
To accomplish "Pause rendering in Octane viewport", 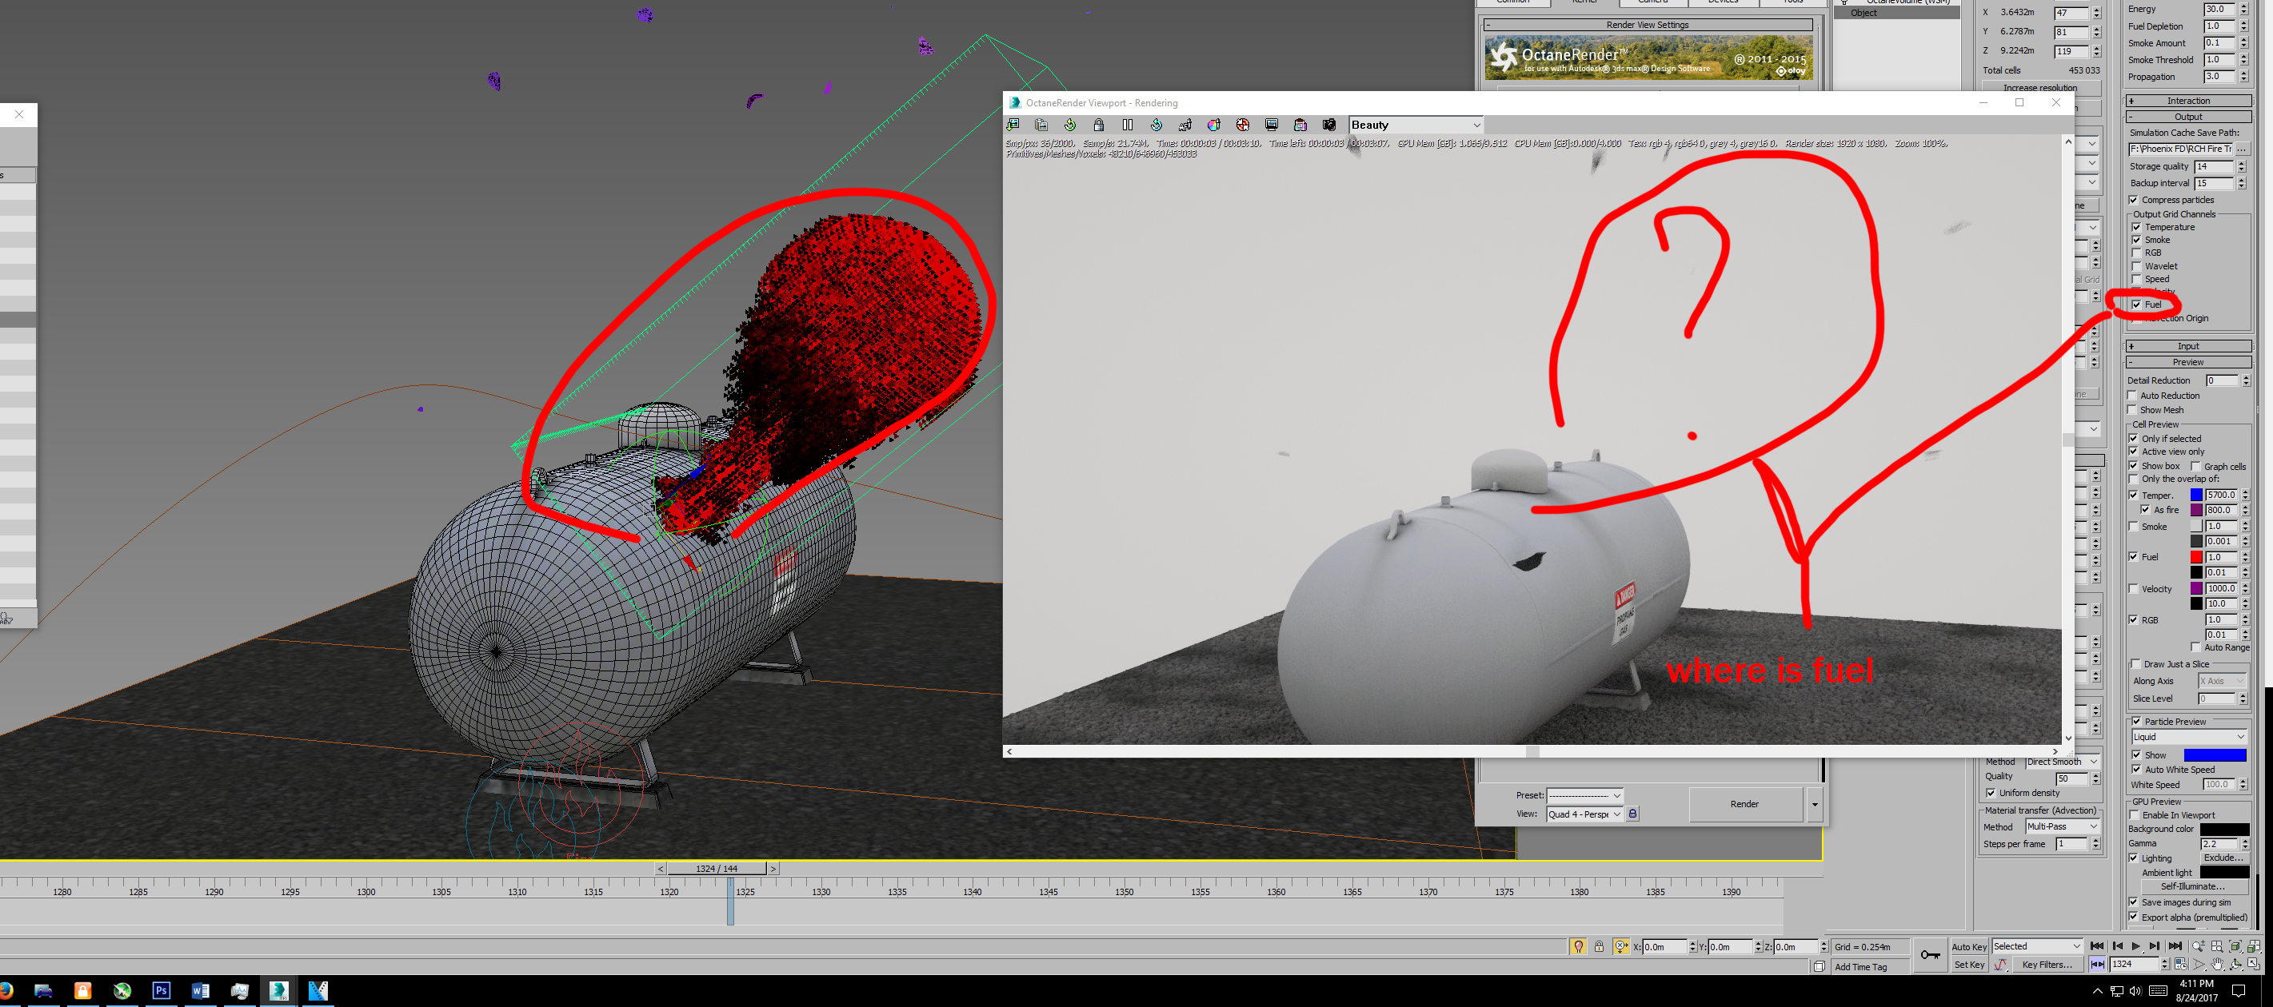I will click(x=1127, y=125).
